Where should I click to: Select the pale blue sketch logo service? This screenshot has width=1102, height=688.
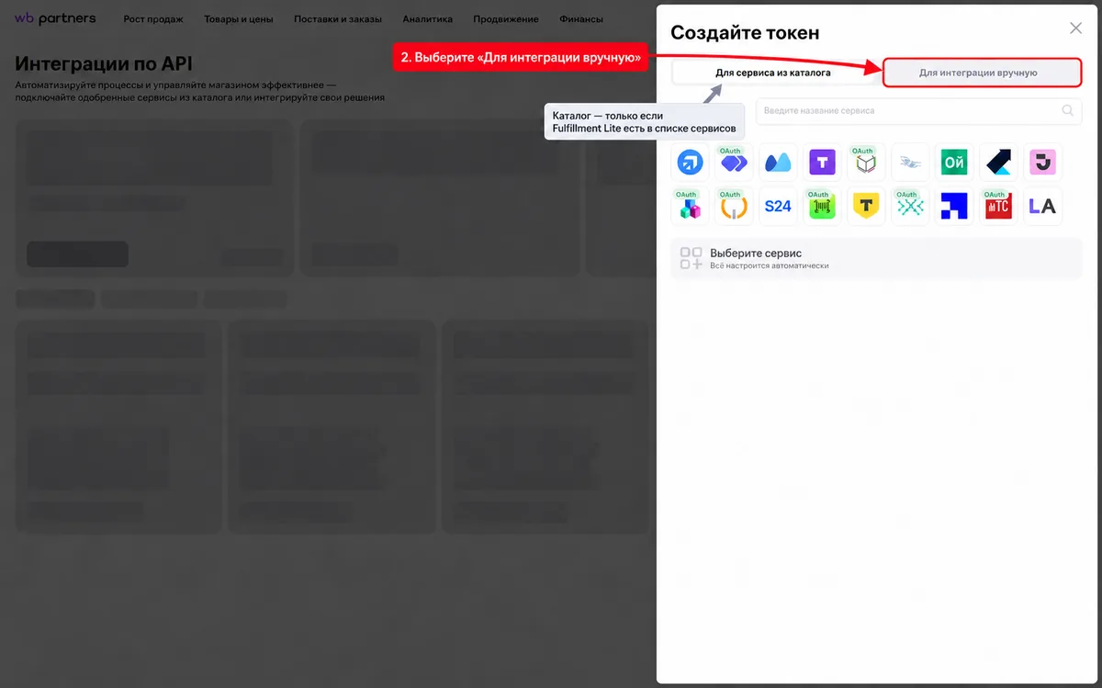910,163
